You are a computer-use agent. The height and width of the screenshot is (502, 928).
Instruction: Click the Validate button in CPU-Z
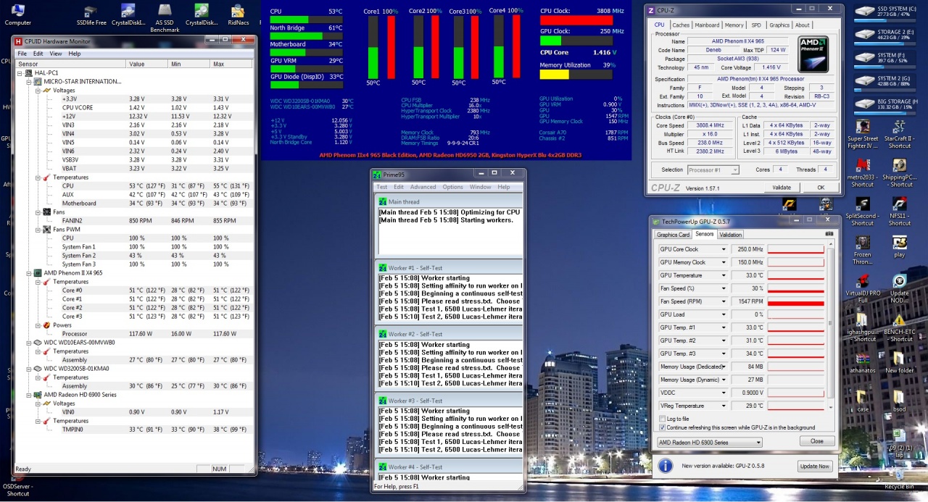pyautogui.click(x=782, y=188)
